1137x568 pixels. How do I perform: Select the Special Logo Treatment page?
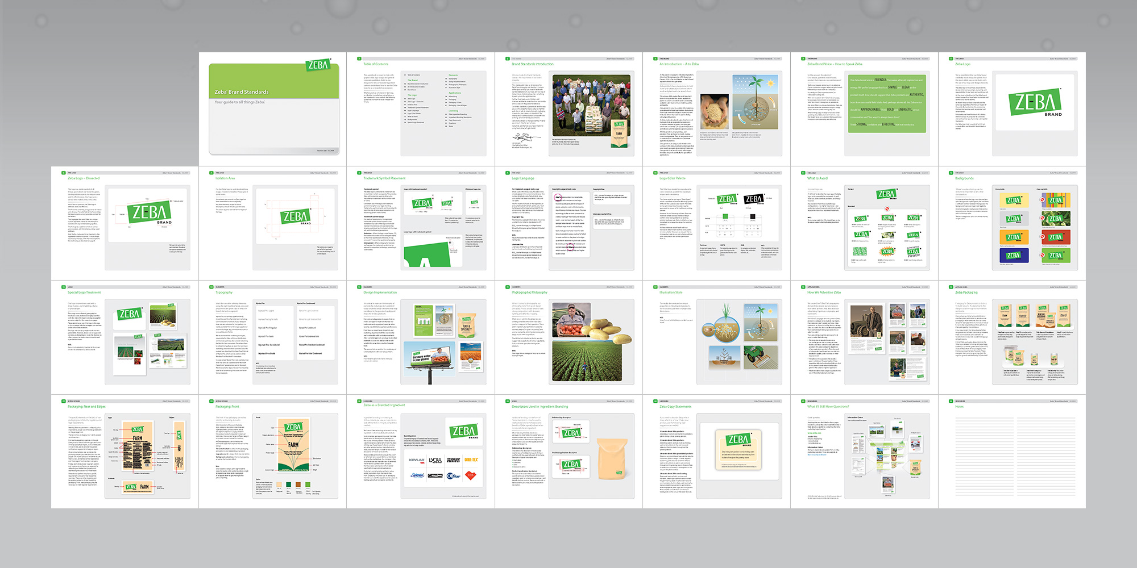coord(125,337)
